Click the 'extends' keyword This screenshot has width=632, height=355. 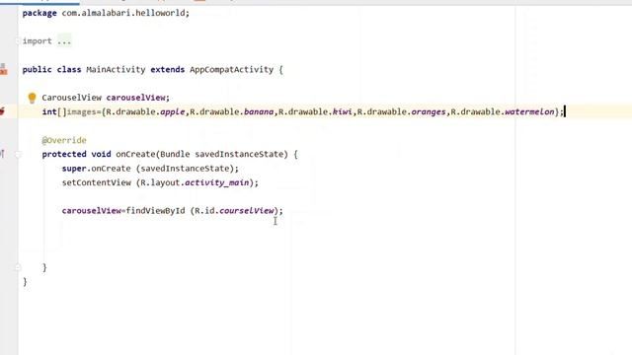click(x=167, y=69)
